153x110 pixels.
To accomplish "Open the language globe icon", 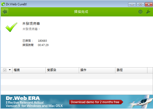I will 140,12.
